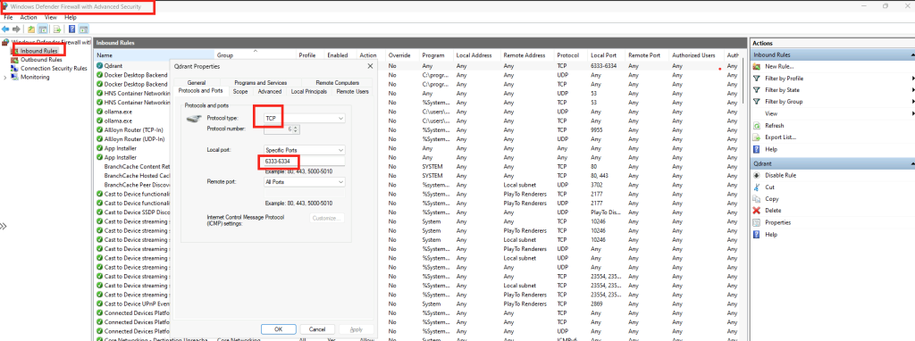Collapse the Inbound Rules section in Actions pane
Viewport: 915px width, 341px height.
point(912,54)
